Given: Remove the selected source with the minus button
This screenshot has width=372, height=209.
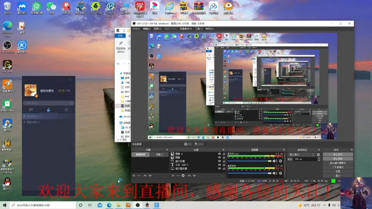Looking at the screenshot, I should [178, 176].
